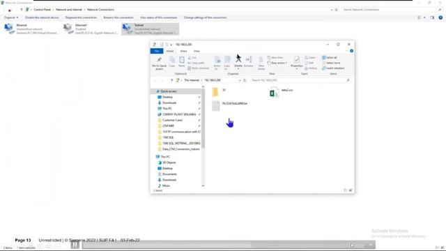The height and width of the screenshot is (251, 446).
Task: Open the File tab in the Explorer ribbon
Action: (x=157, y=51)
